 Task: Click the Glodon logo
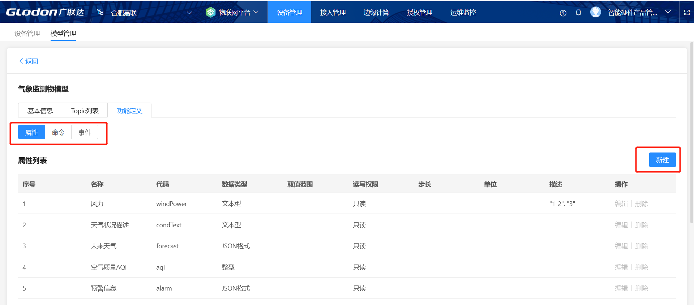point(45,12)
